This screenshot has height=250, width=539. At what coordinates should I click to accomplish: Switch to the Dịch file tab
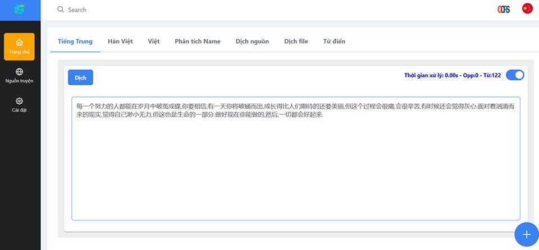click(296, 41)
